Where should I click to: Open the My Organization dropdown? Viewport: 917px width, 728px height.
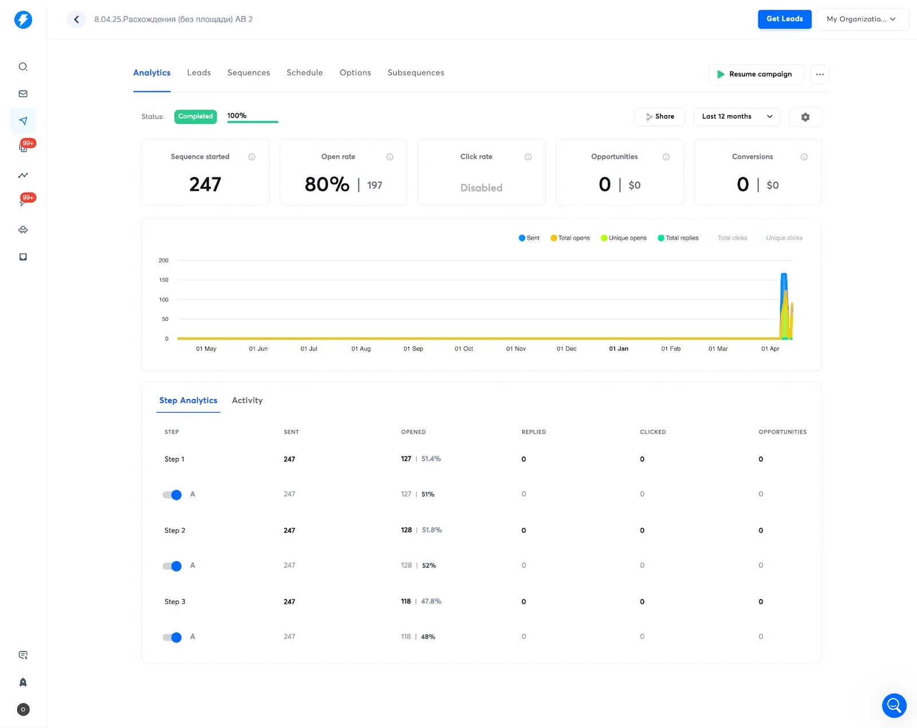point(861,19)
